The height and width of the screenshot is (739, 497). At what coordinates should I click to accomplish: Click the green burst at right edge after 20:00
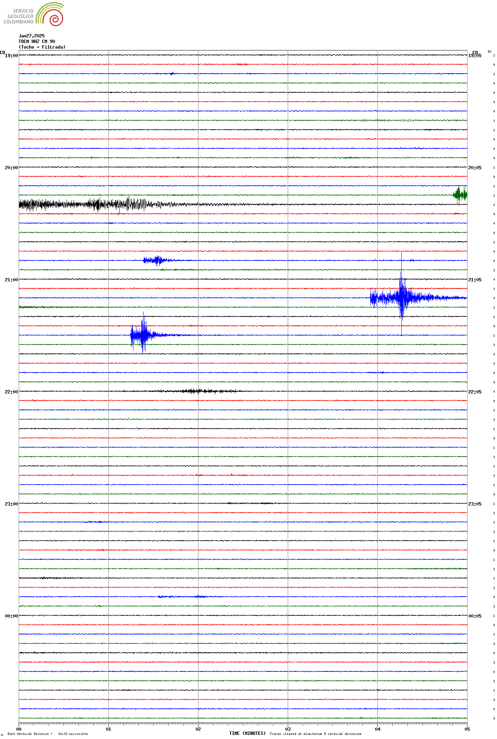[460, 195]
